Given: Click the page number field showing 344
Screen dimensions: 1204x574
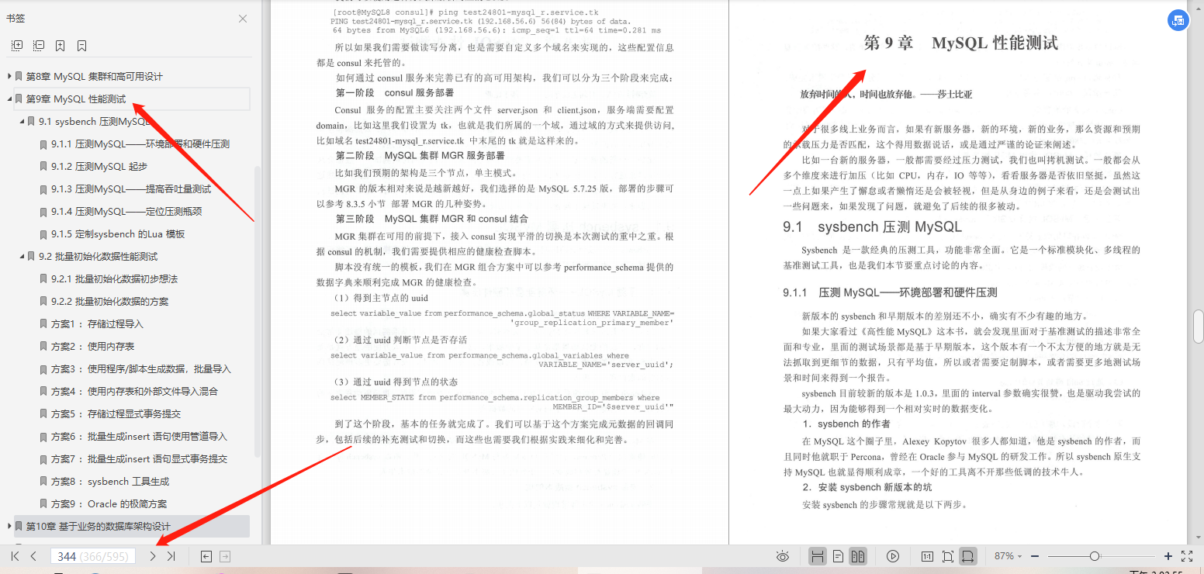Looking at the screenshot, I should pyautogui.click(x=93, y=556).
